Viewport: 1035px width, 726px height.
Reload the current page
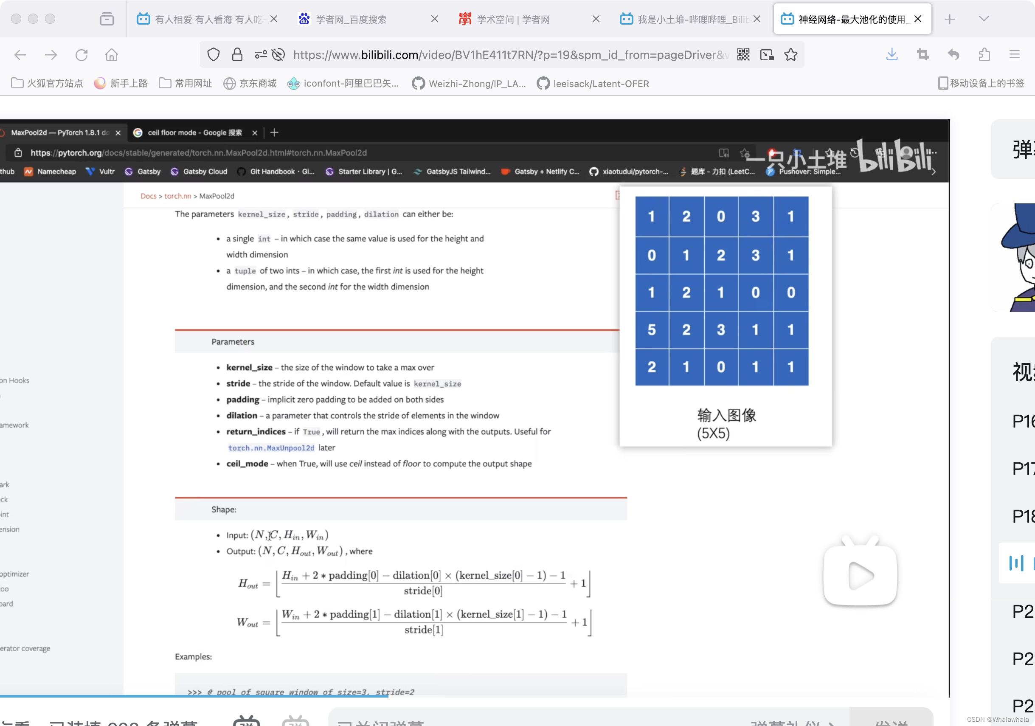point(82,55)
